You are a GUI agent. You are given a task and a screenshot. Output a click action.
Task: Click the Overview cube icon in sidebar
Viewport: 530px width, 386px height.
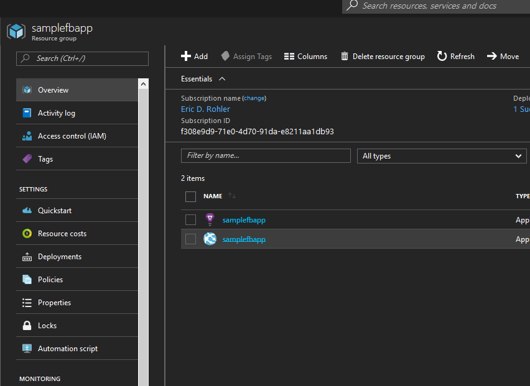(27, 90)
